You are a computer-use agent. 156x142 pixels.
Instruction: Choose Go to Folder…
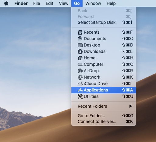[x=104, y=116]
